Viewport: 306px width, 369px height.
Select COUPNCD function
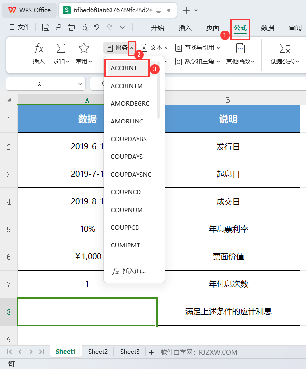click(126, 192)
